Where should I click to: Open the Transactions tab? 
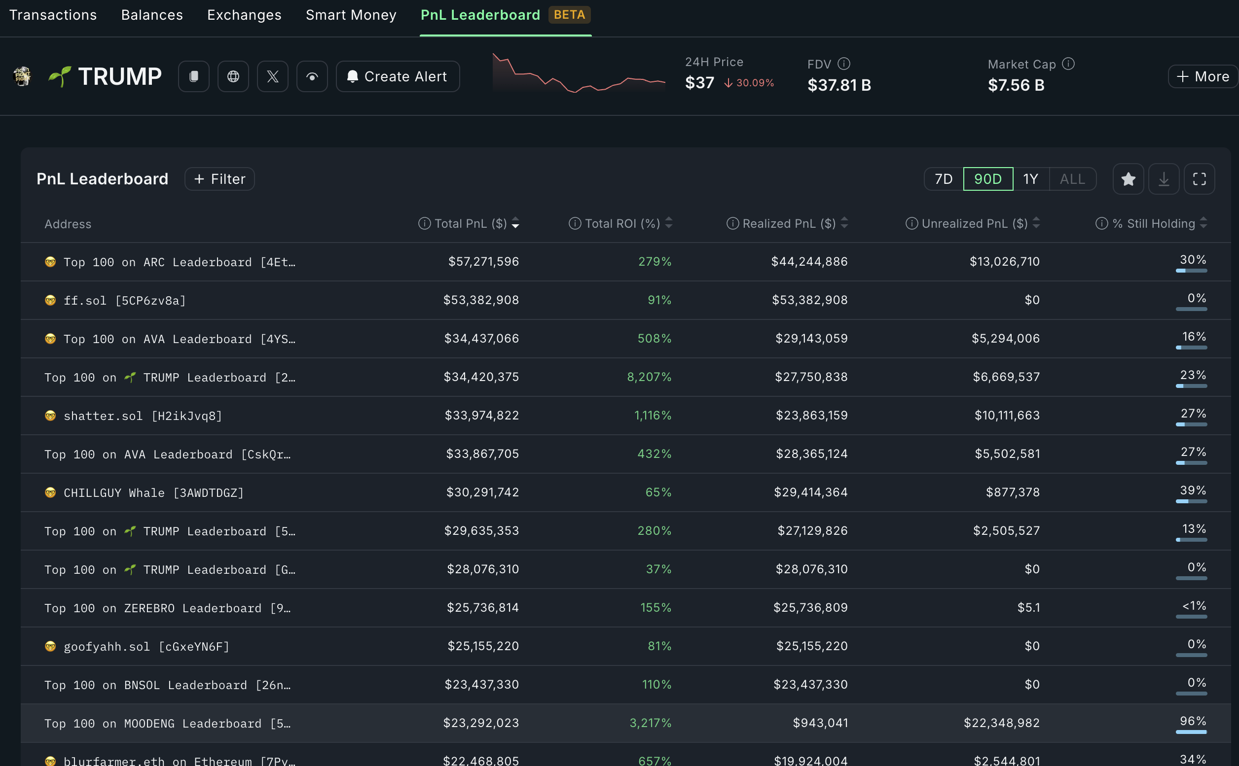click(x=53, y=15)
